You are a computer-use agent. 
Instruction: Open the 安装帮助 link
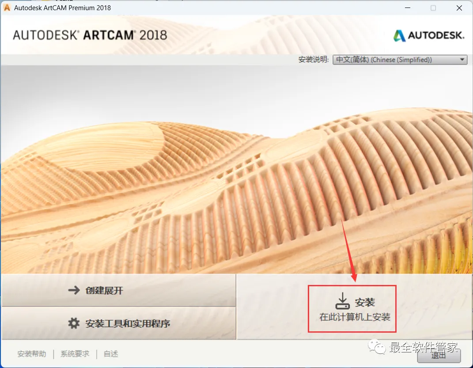click(32, 354)
